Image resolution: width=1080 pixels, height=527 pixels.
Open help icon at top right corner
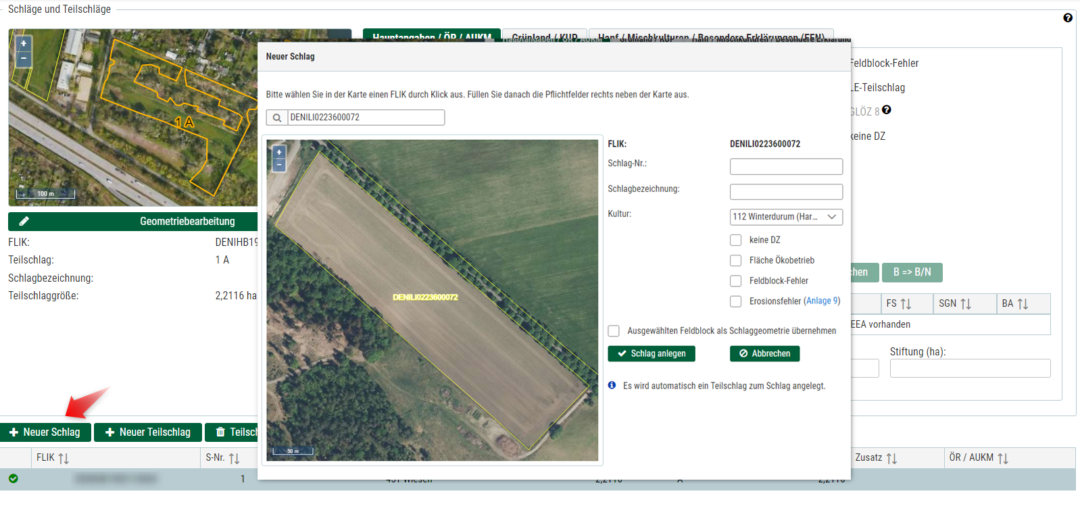[1068, 18]
